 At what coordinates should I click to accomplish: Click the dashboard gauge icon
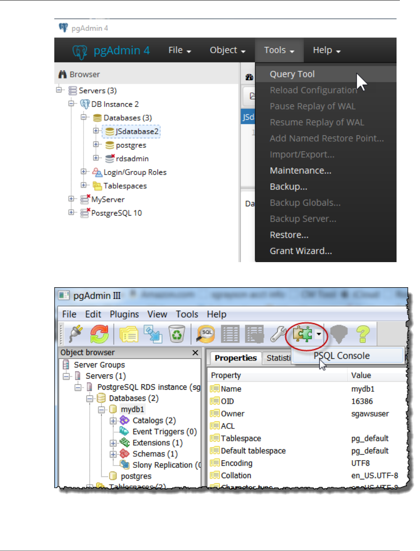(250, 77)
